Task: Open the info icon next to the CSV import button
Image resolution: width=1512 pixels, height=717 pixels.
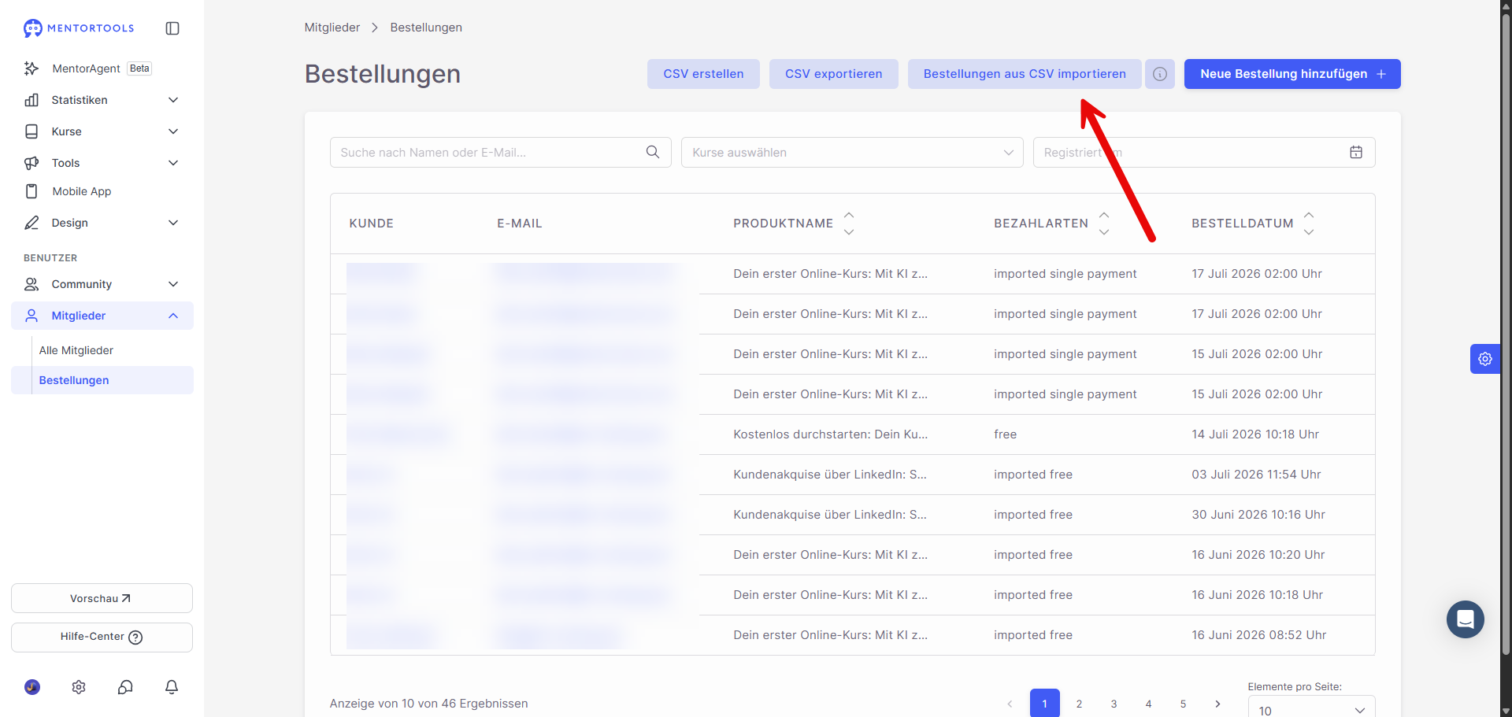Action: coord(1159,74)
